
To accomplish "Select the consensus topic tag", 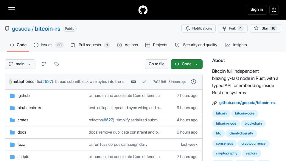I will [x=225, y=144].
